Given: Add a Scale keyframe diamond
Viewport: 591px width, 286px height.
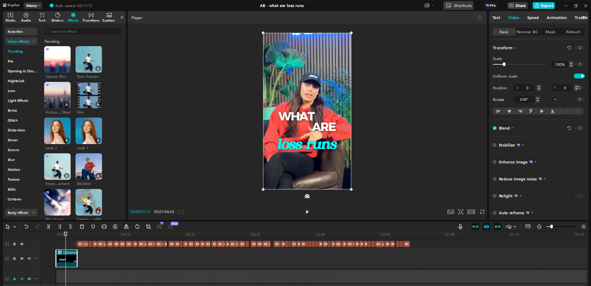Looking at the screenshot, I should click(580, 64).
